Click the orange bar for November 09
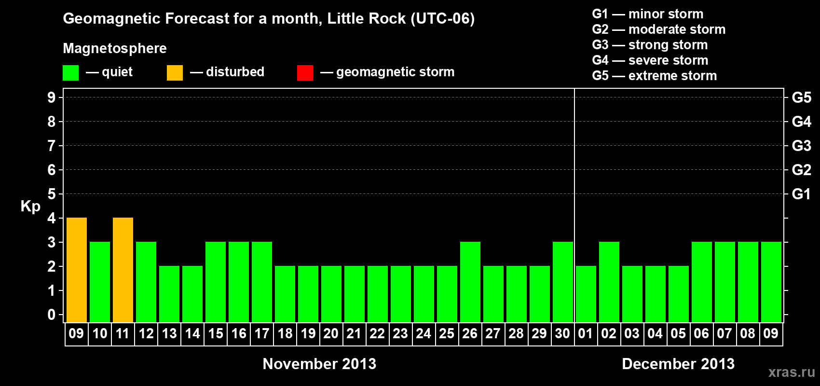Screen dimensions: 820x386 (77, 270)
